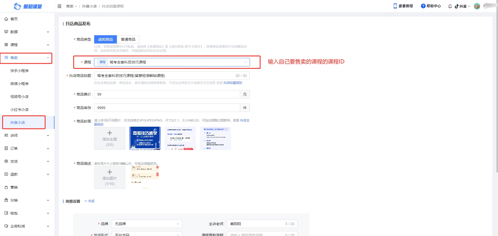Image resolution: width=498 pixels, height=236 pixels.
Task: Expand the 钱包 sidebar menu
Action: 48,213
